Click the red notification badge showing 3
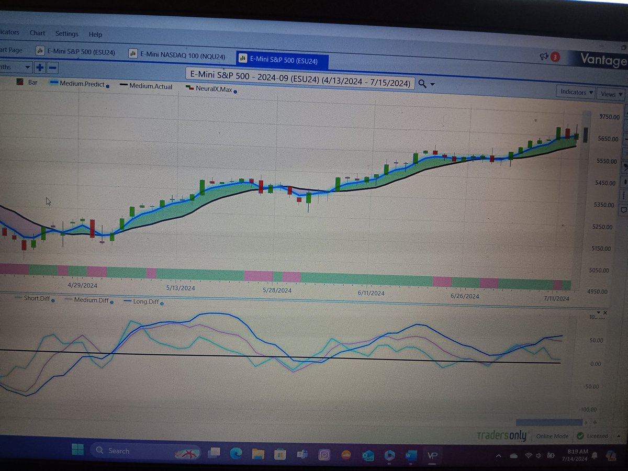This screenshot has width=628, height=471. (555, 57)
